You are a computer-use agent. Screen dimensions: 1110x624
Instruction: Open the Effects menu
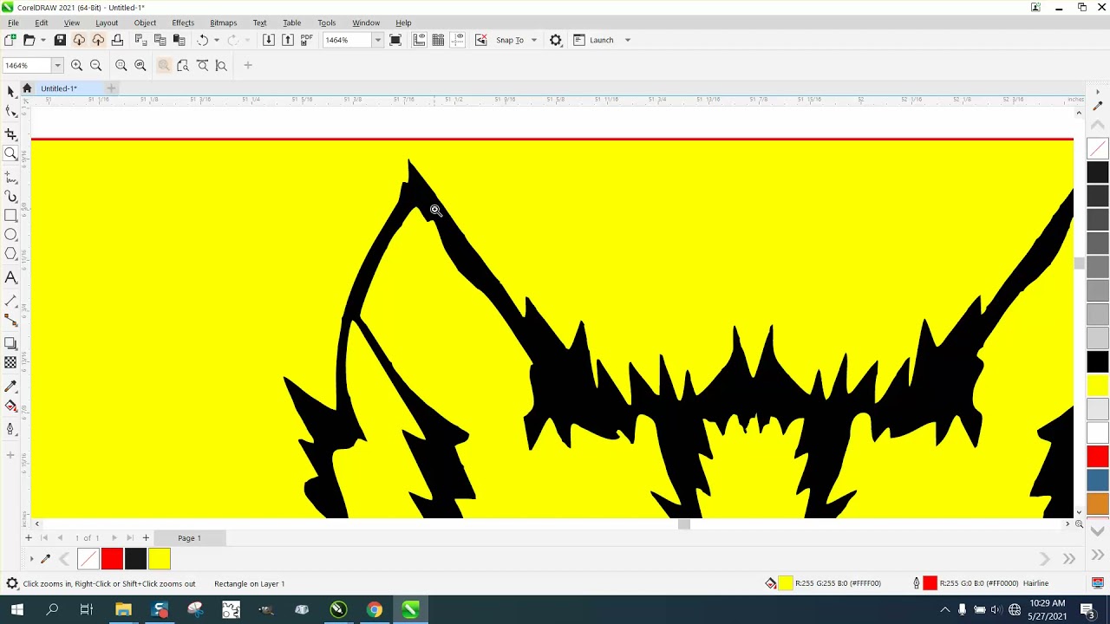click(183, 23)
